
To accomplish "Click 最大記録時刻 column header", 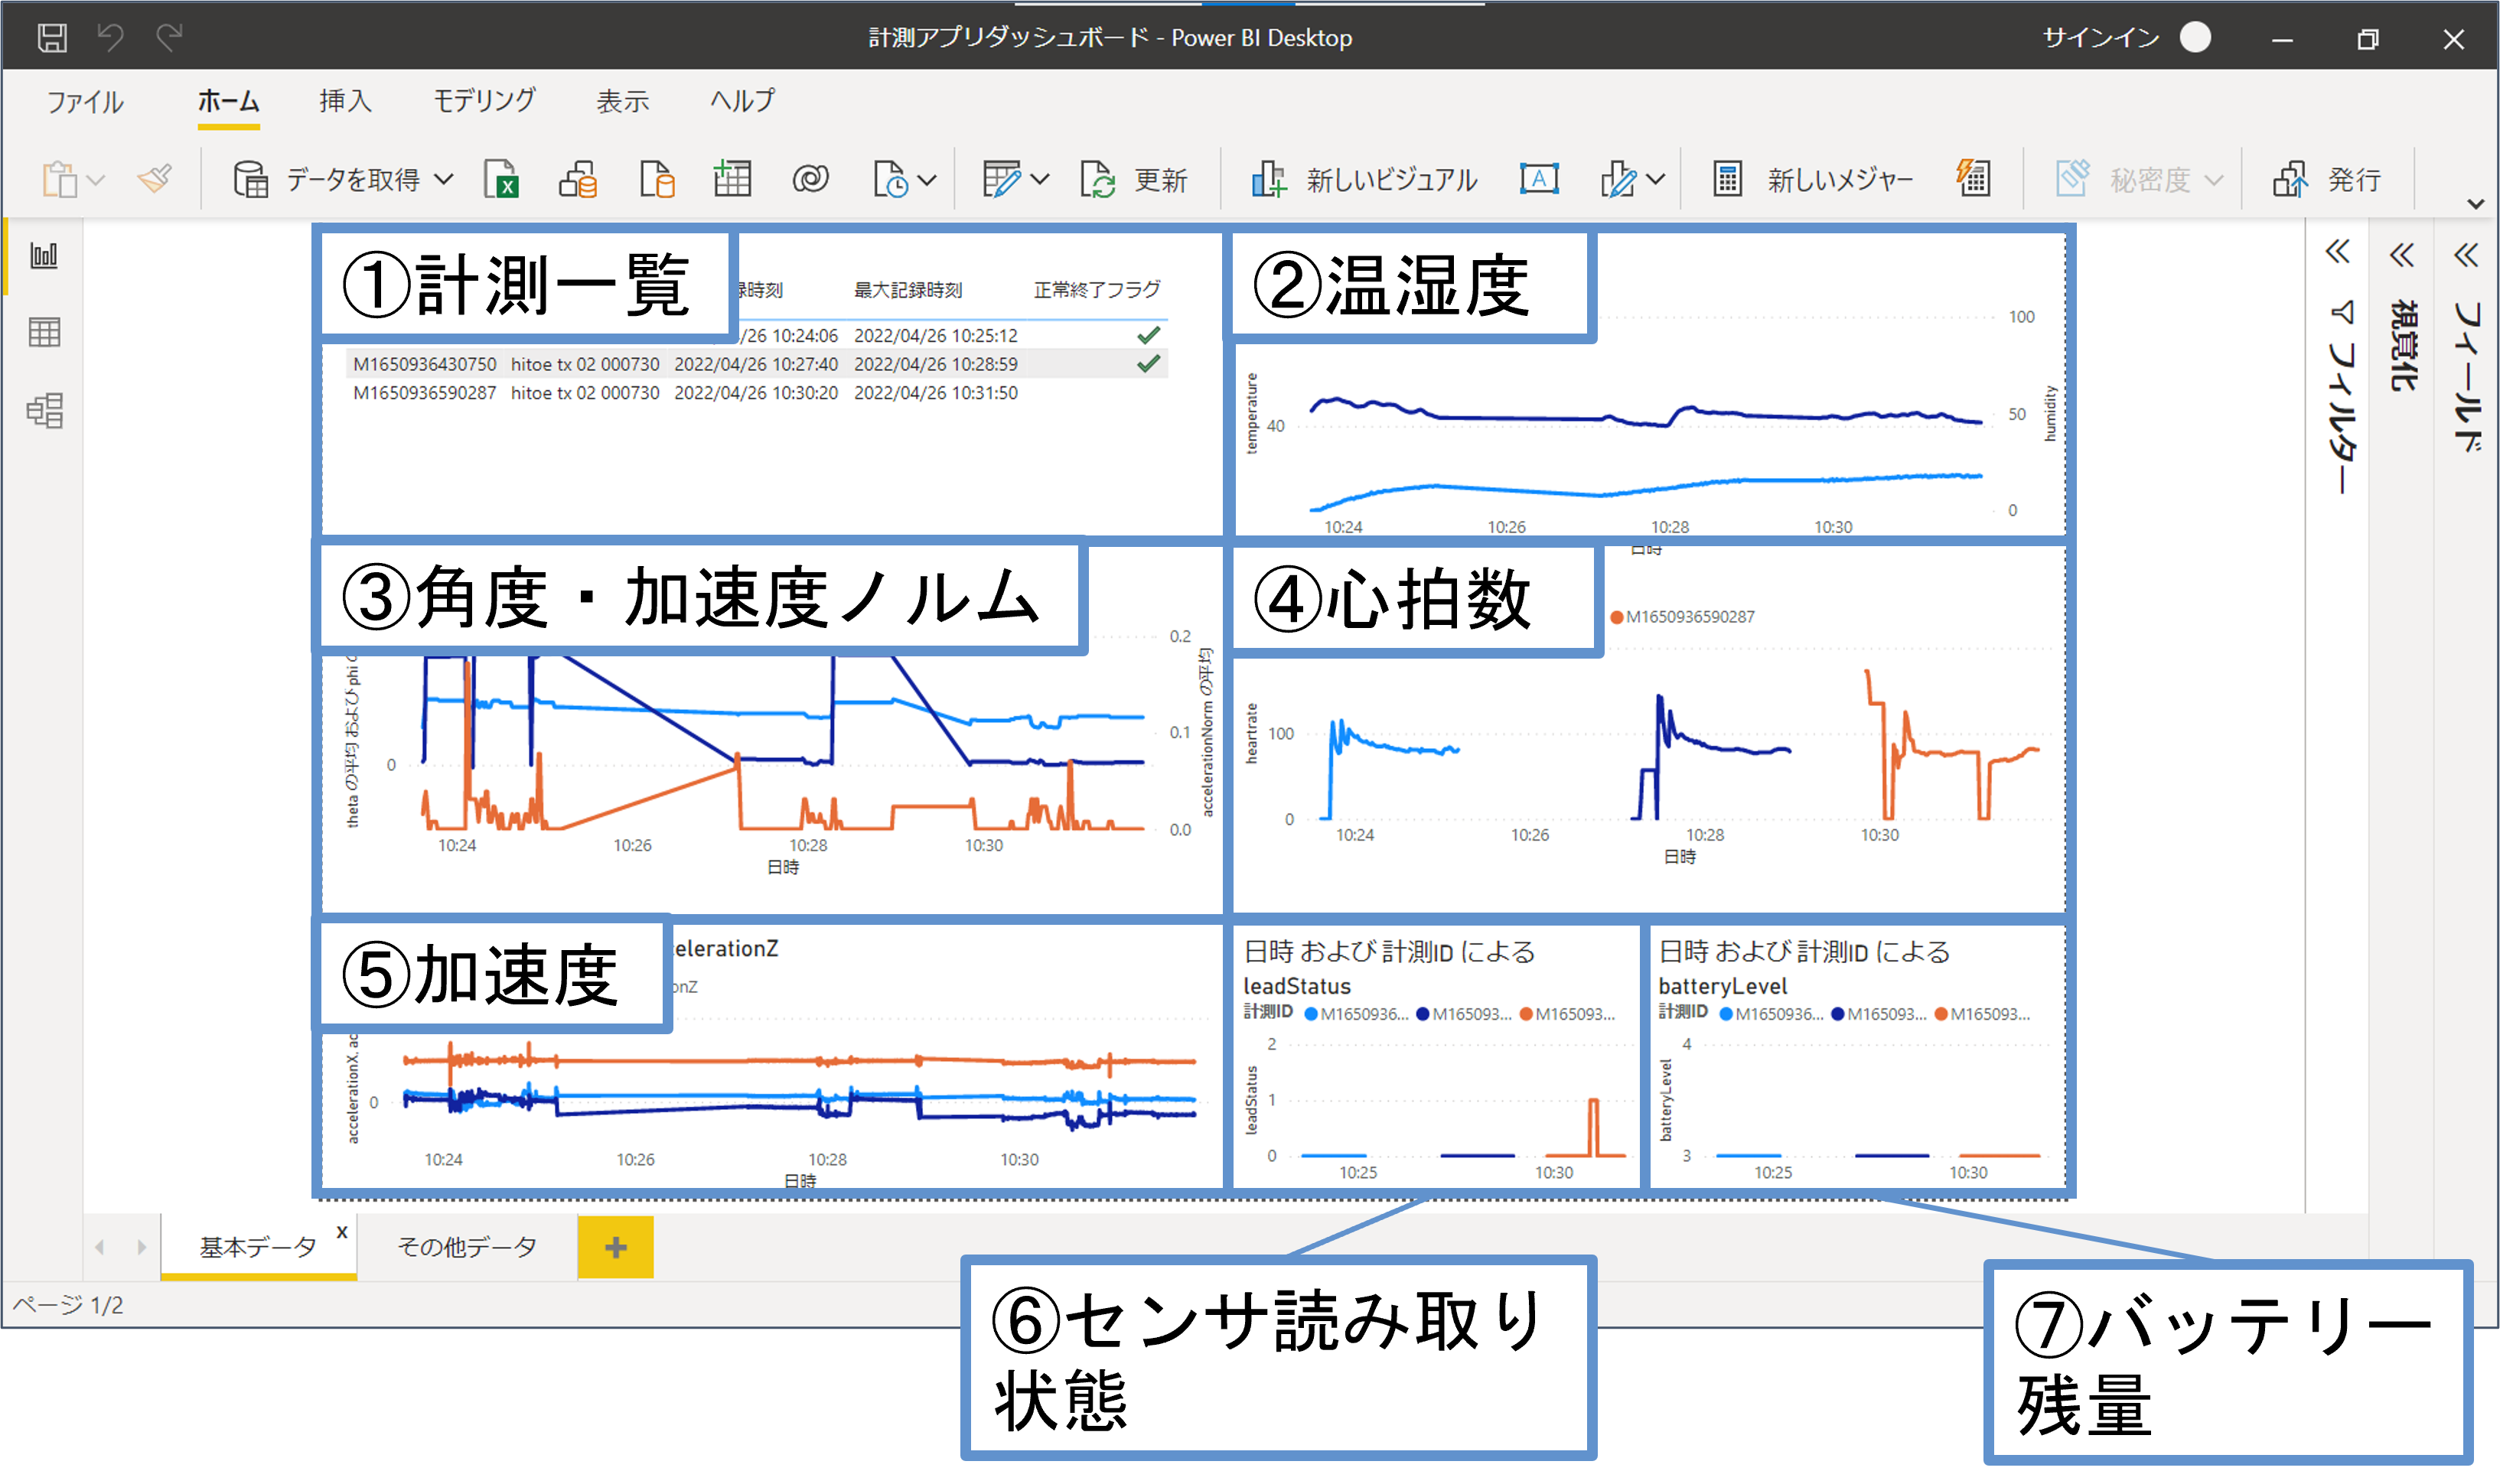I will tap(908, 290).
